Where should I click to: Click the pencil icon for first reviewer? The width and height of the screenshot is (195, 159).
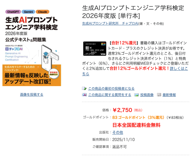84,88
